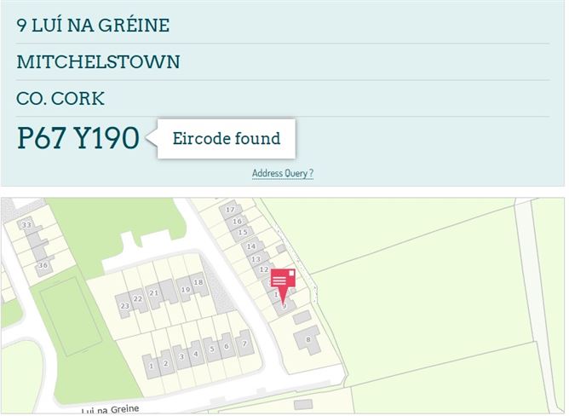569x416 pixels.
Task: Click the Eircode found tooltip
Action: point(227,138)
